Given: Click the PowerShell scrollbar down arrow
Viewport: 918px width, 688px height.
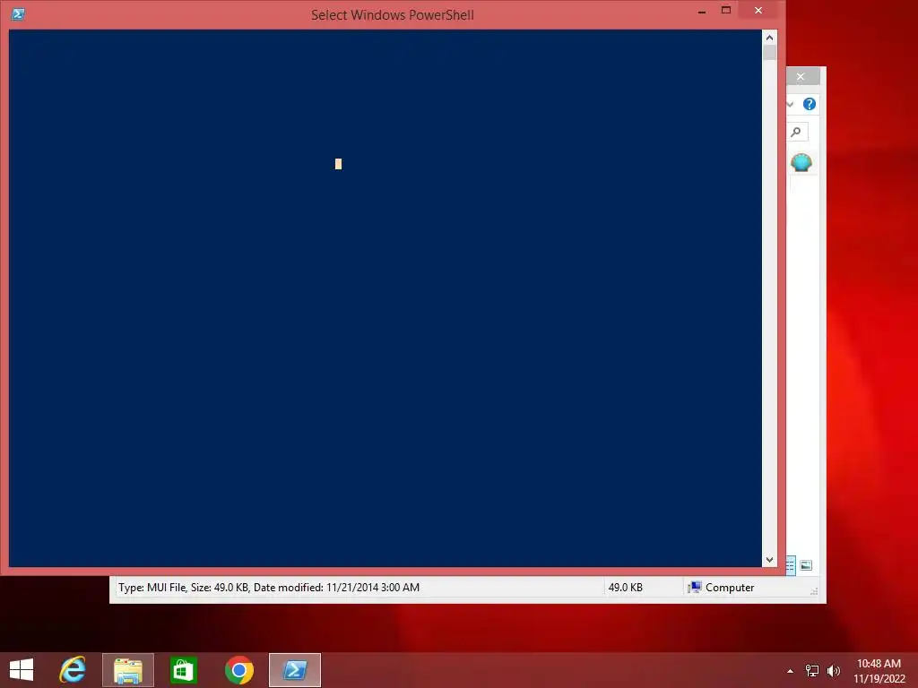Looking at the screenshot, I should point(769,560).
